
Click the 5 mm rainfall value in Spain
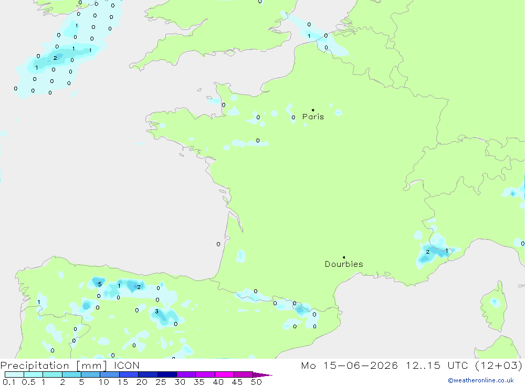click(x=100, y=284)
